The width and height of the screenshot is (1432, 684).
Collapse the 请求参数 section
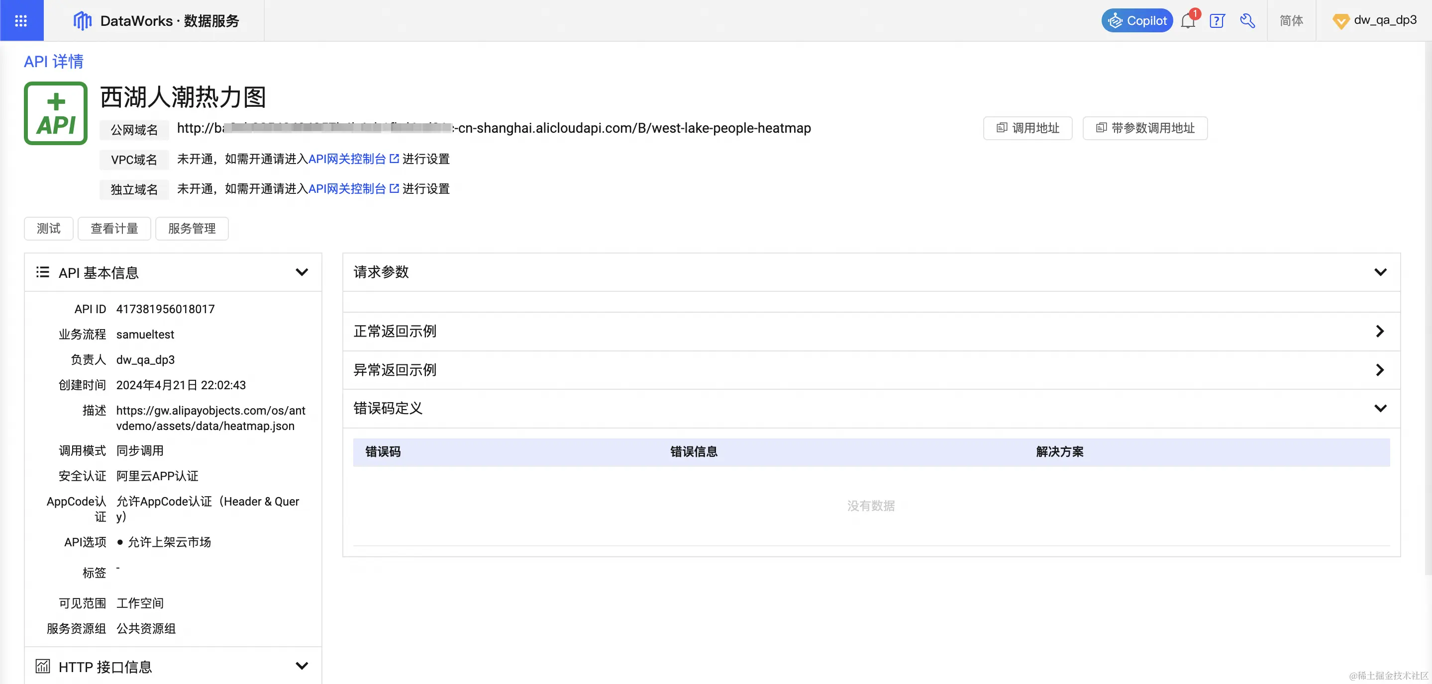(1380, 272)
